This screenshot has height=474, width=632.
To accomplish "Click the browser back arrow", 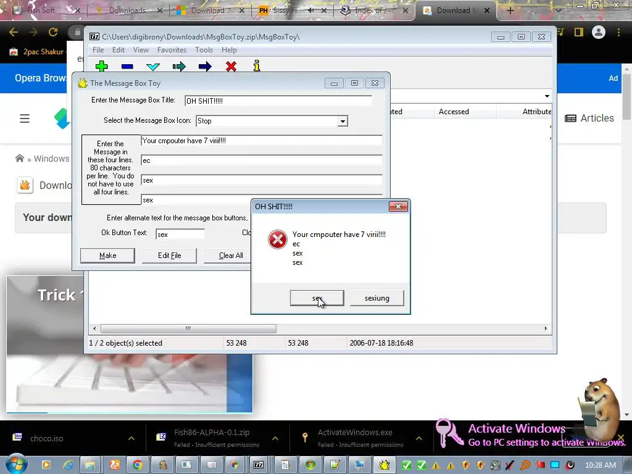I will point(14,32).
